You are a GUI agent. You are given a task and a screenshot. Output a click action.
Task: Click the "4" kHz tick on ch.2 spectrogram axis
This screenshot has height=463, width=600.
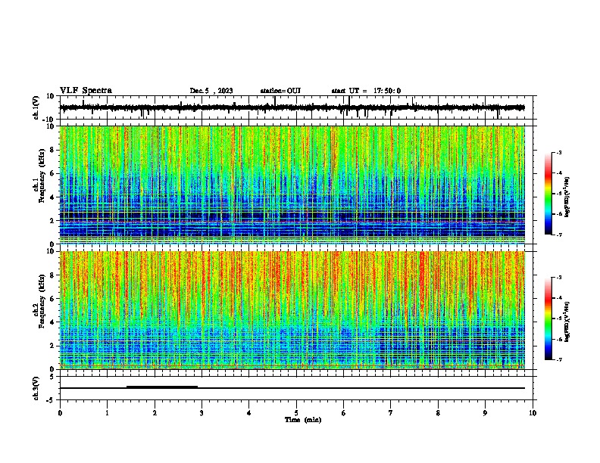tap(53, 322)
